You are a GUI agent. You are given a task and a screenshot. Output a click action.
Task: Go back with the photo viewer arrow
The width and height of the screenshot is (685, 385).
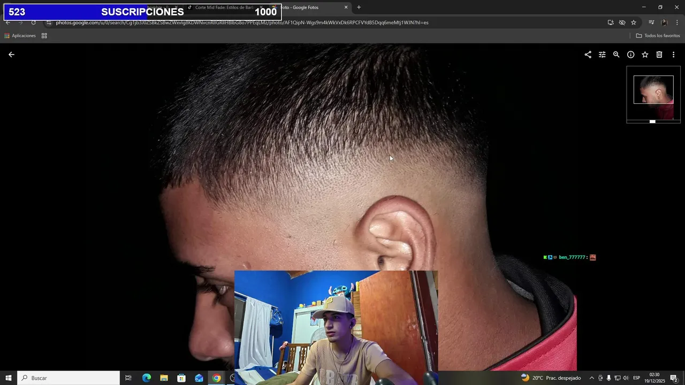11,55
